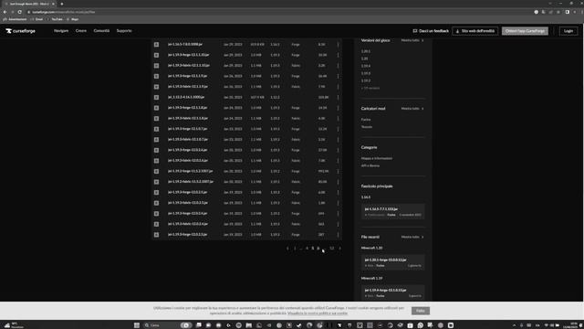Click release badge of jei-1.19.2-fabric-11.5.2.1007.jar row
584x329 pixels.
156,182
